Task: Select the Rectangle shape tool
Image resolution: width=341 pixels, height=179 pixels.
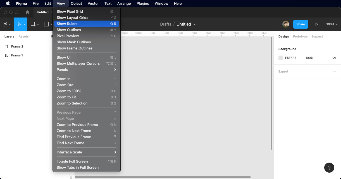Action: (x=46, y=24)
